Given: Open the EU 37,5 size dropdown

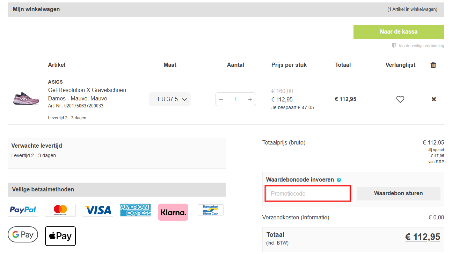Looking at the screenshot, I should 170,99.
